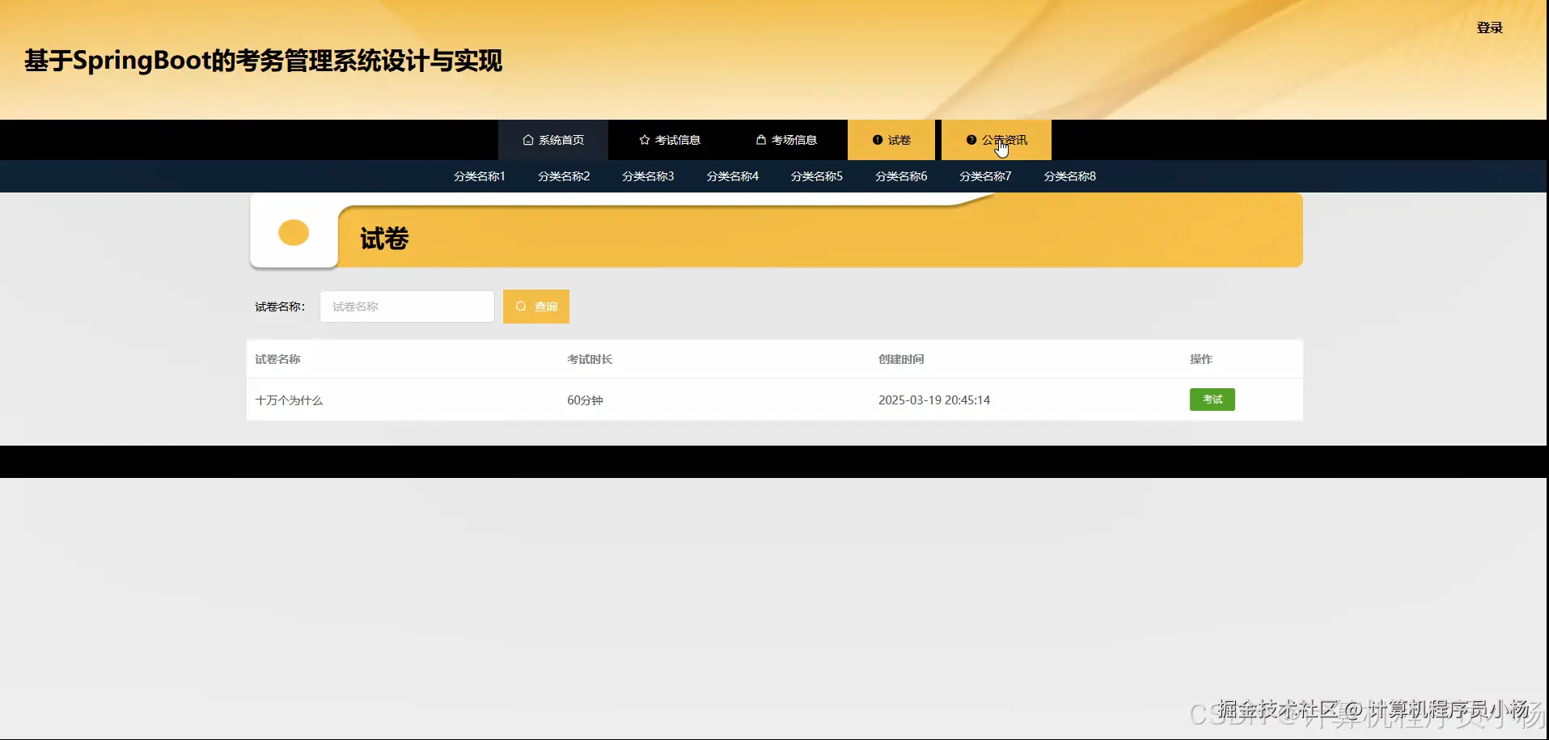Click the 操作 column header
The image size is (1549, 740).
pos(1201,359)
